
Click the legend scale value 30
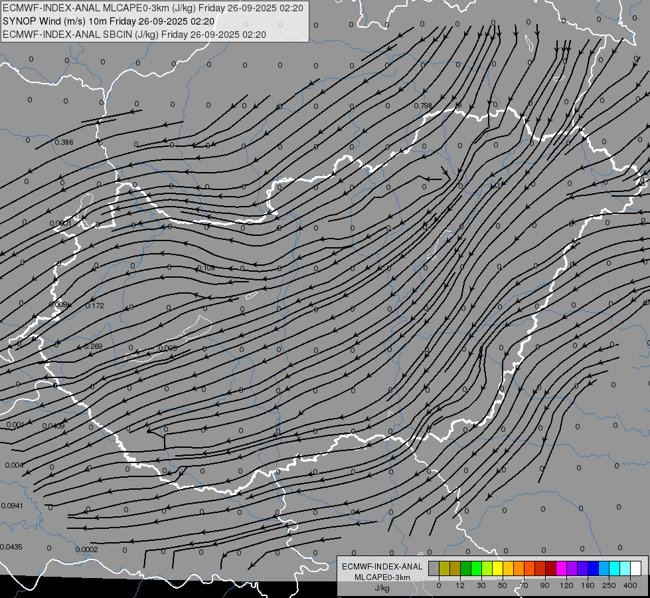pos(481,585)
